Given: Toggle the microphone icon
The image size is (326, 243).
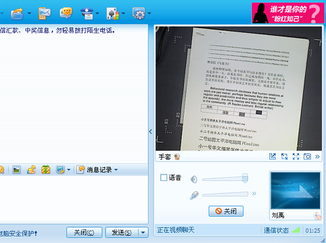Looking at the screenshot, I should (194, 195).
